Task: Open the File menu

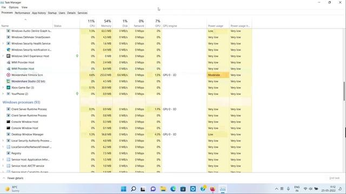Action: [4, 7]
